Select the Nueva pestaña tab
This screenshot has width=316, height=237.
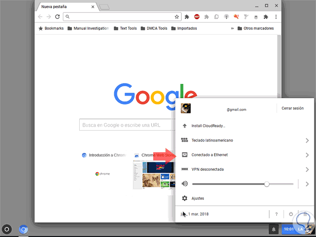pyautogui.click(x=67, y=7)
